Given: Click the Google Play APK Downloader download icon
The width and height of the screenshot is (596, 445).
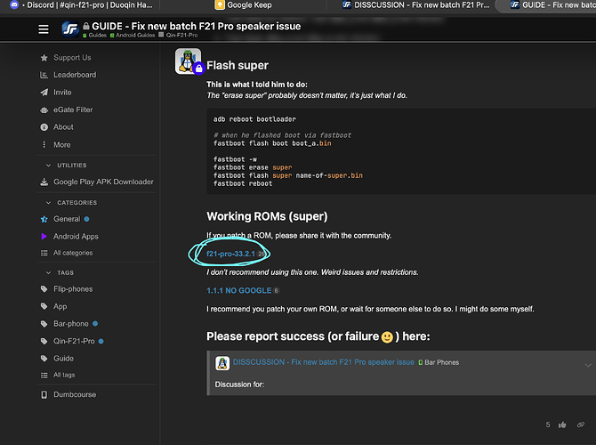Looking at the screenshot, I should point(44,182).
